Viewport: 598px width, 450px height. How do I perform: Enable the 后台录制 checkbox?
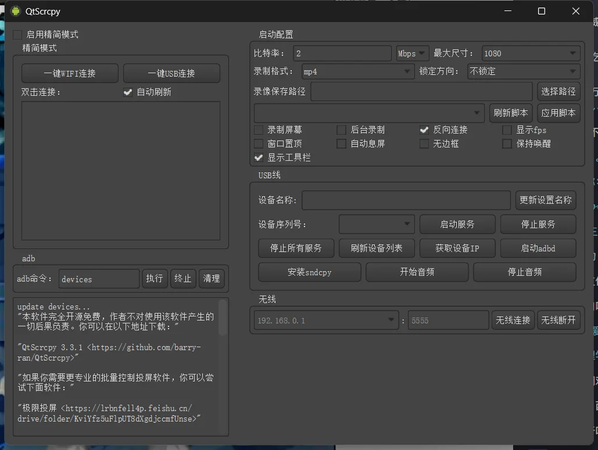(341, 130)
